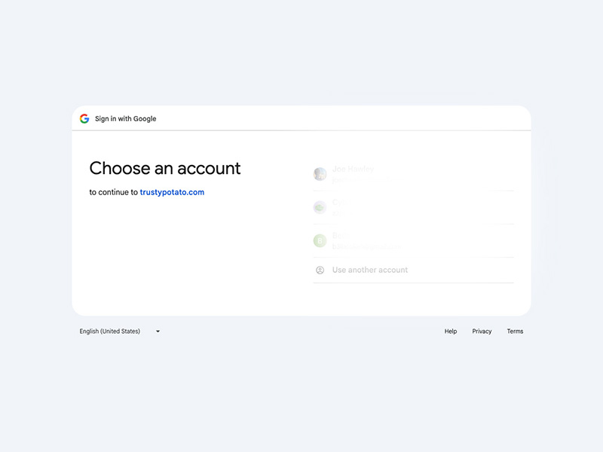Click the "Choose an account" heading
The image size is (603, 452).
pyautogui.click(x=165, y=168)
